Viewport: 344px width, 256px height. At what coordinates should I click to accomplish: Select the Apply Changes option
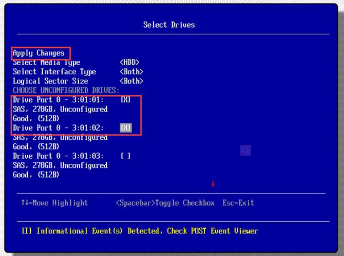(x=39, y=53)
